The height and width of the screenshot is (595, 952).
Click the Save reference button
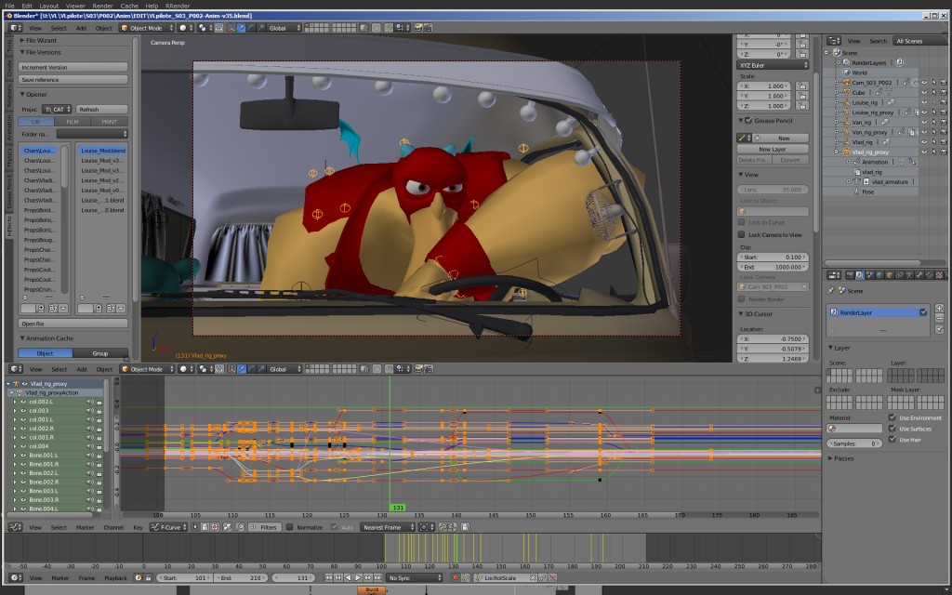[73, 80]
